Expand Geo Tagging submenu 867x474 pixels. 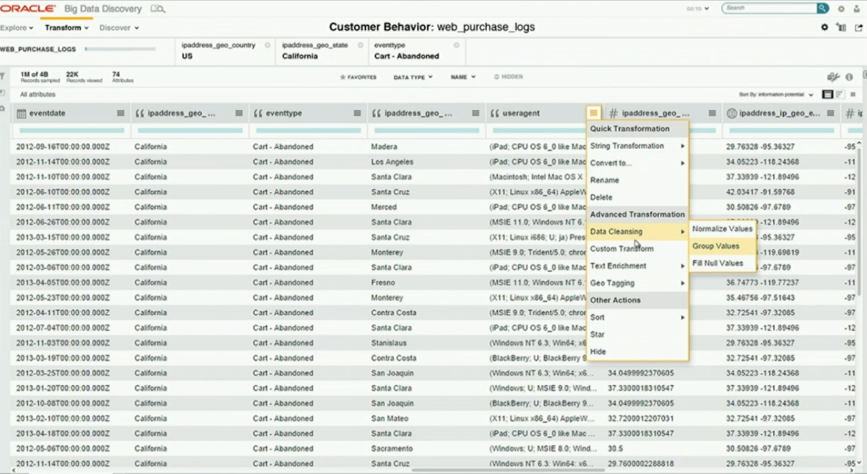[x=637, y=283]
